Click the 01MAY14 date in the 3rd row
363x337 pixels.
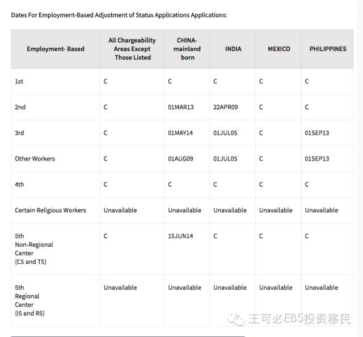coord(180,133)
